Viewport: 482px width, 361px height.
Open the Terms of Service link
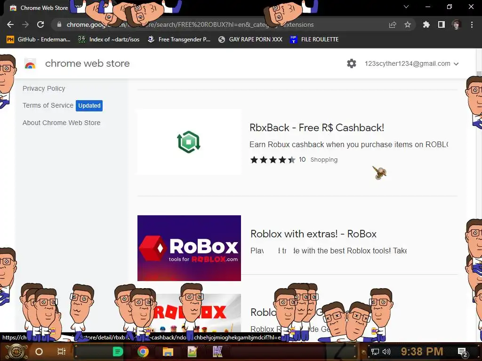(x=48, y=105)
